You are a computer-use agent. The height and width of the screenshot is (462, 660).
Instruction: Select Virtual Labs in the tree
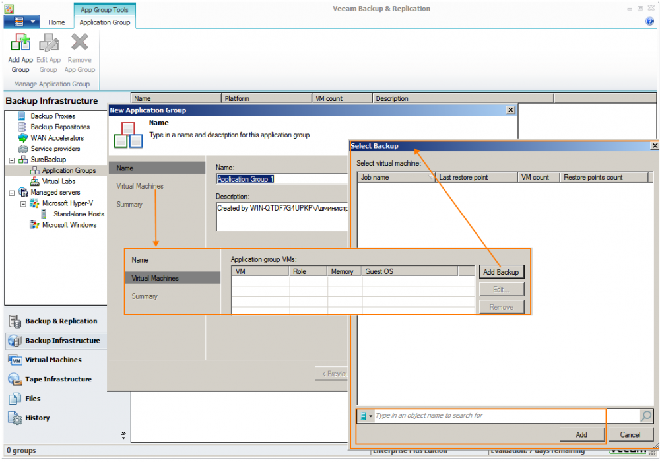tap(59, 181)
